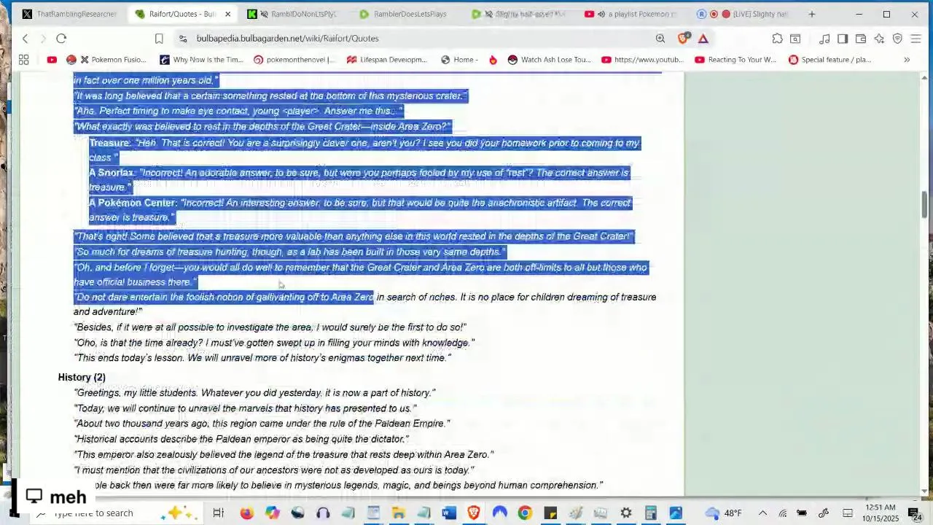Open the YouTube bookmark icon at bar start
Screen dimensions: 933x525
[52, 60]
